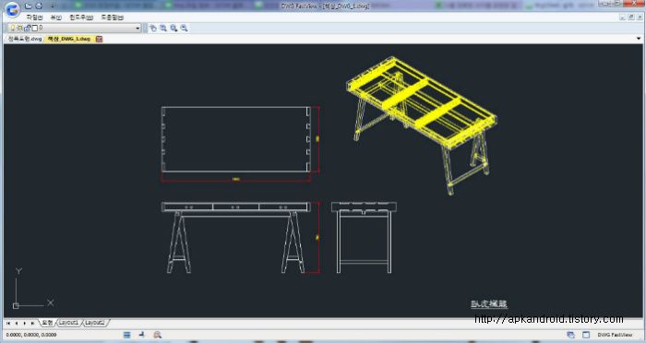This screenshot has width=646, height=343.
Task: Toggle layer on/off lightbulb icon
Action: (13, 28)
